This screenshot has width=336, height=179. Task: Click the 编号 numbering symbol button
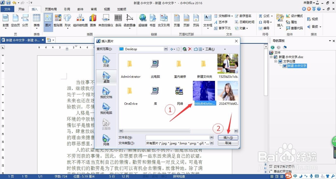click(x=264, y=28)
